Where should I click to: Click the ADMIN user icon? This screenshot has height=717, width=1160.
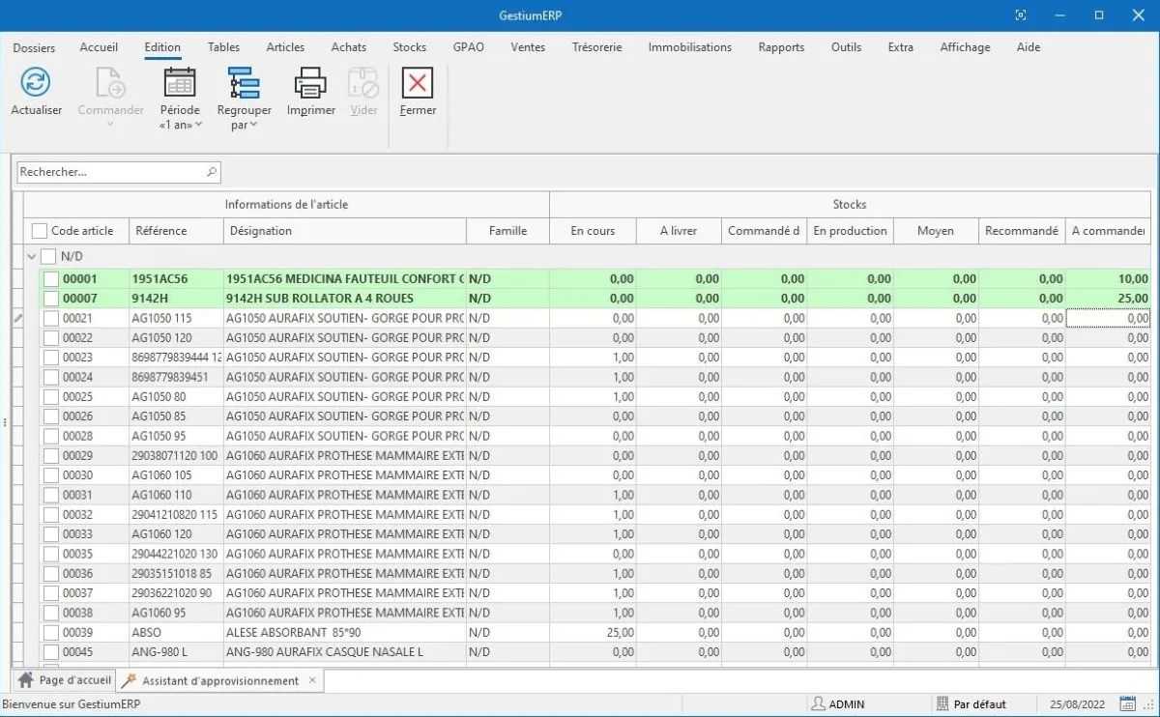818,704
